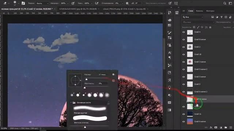
Task: Create new group folder icon
Action: click(x=226, y=127)
